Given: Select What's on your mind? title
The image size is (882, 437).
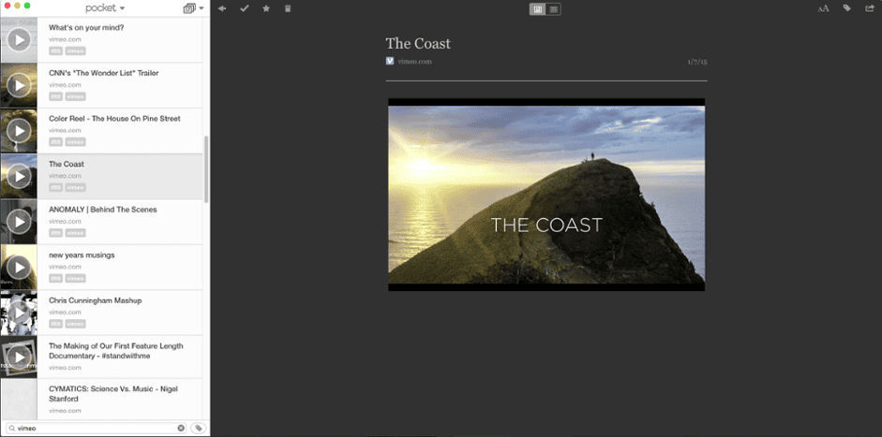Looking at the screenshot, I should tap(86, 27).
